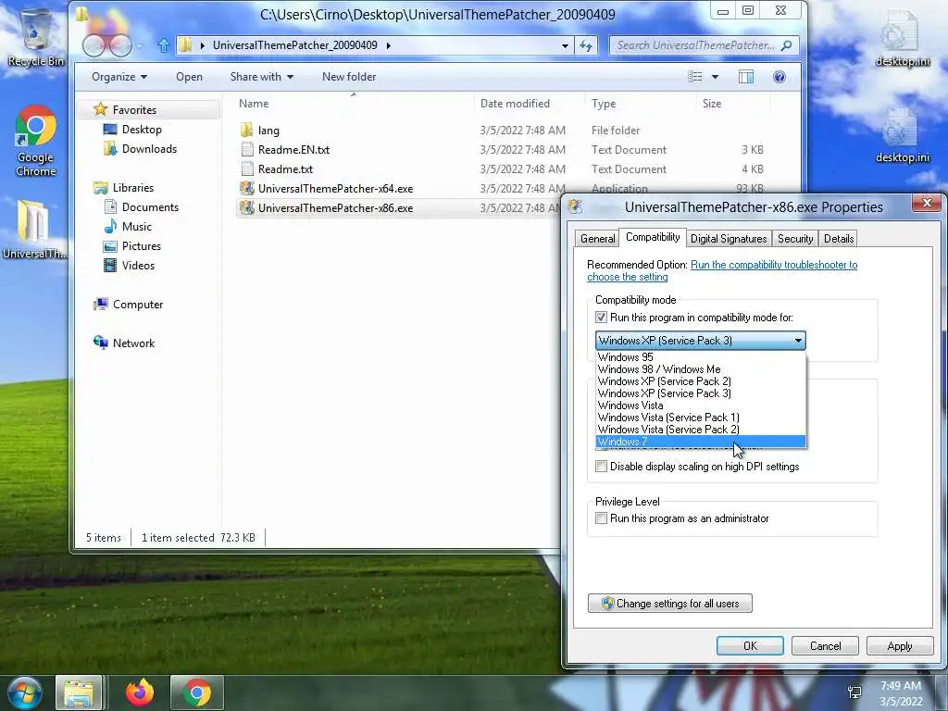Choose Windows 98 / Windows Me option
The image size is (948, 711).
point(701,368)
